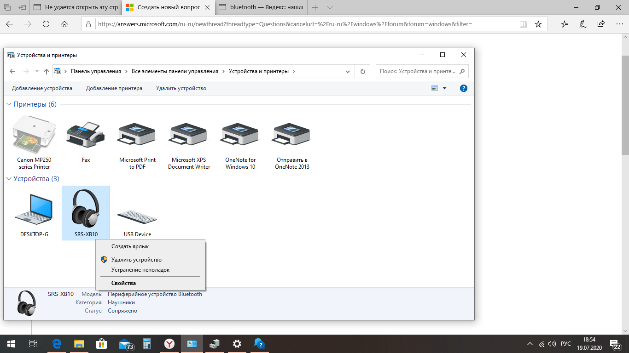Click Edge browser back arrow

coord(10,24)
